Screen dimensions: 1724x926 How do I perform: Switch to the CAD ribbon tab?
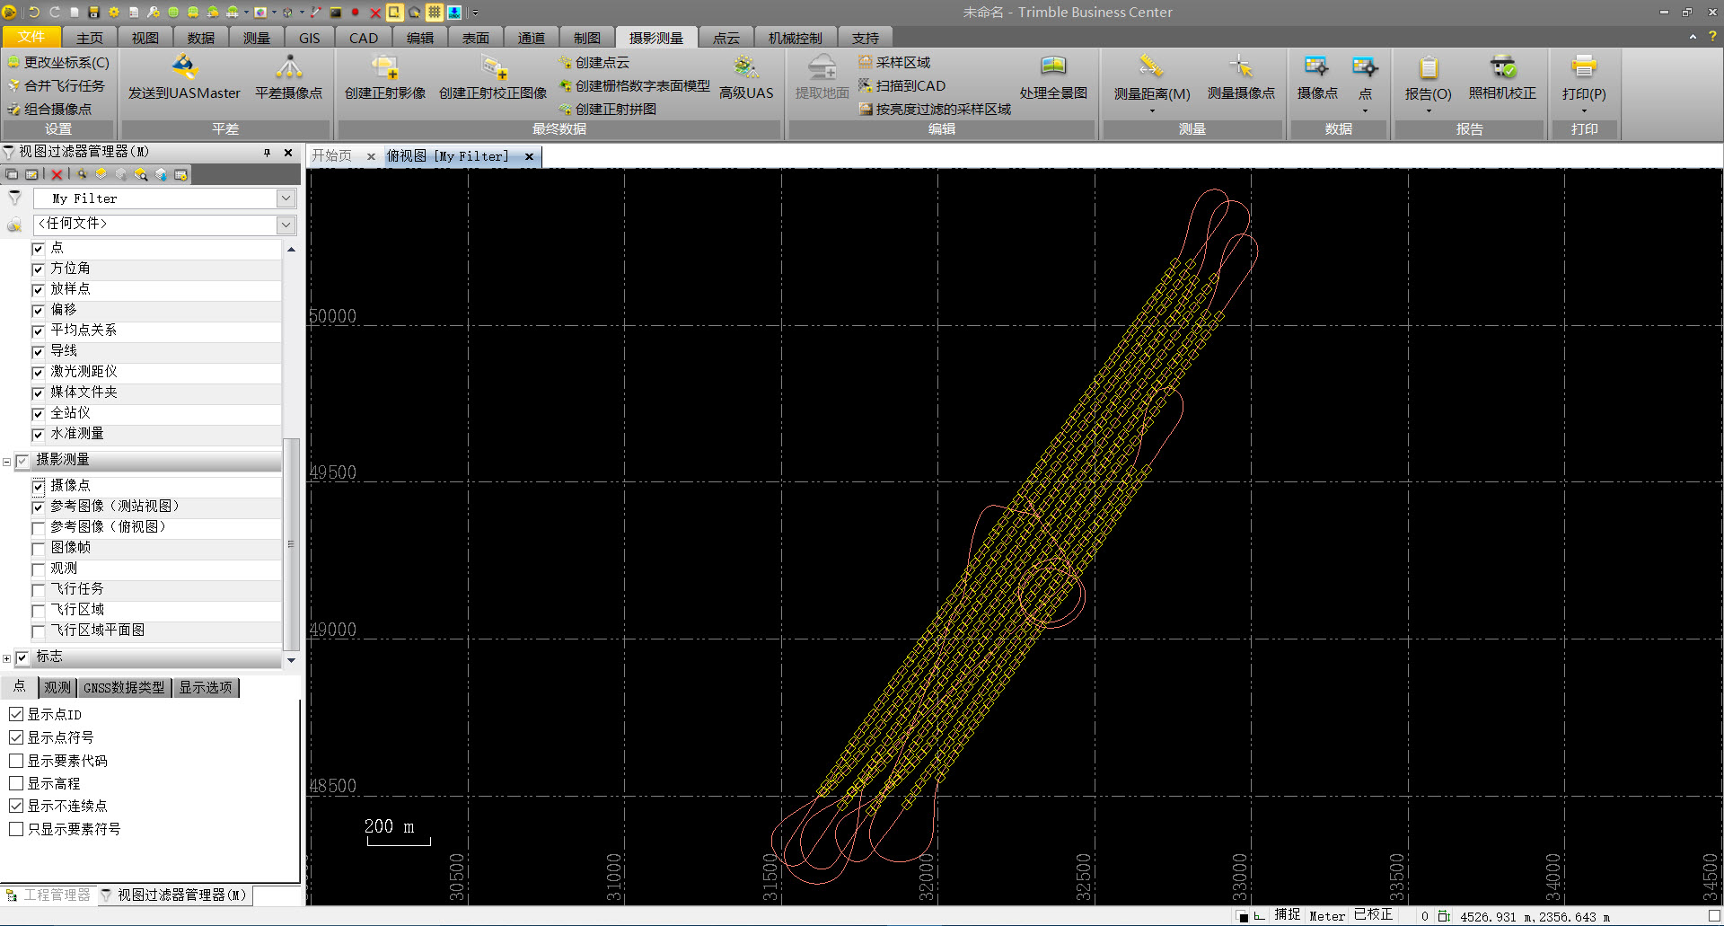tap(363, 38)
